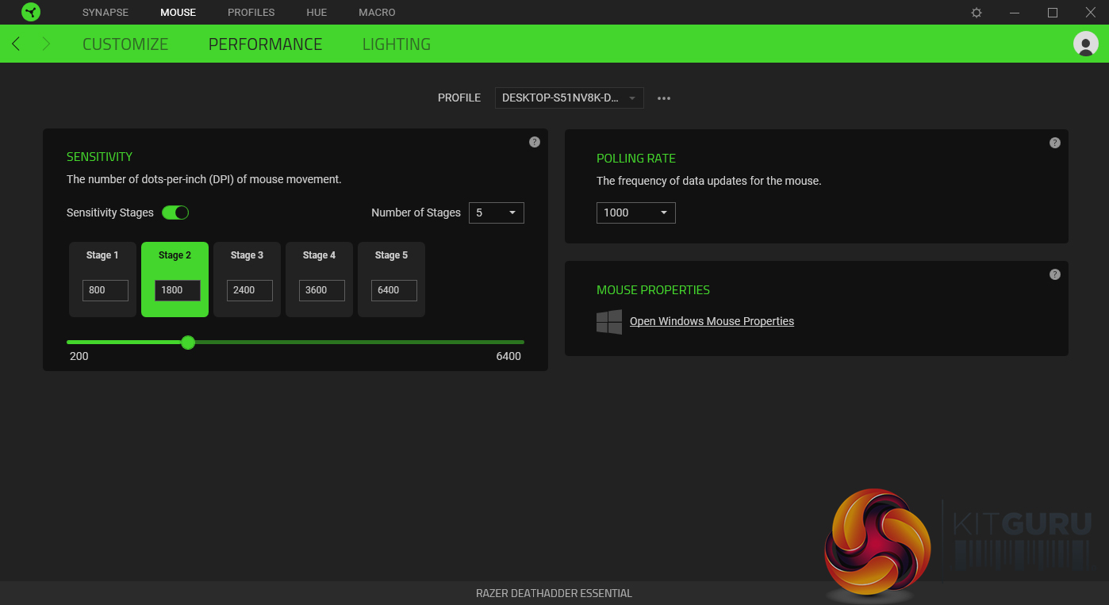Click the Stage 1 DPI field showing 800
The image size is (1109, 605).
pyautogui.click(x=106, y=290)
